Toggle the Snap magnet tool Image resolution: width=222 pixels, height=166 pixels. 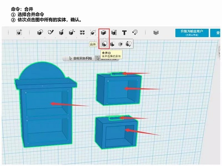(x=135, y=33)
